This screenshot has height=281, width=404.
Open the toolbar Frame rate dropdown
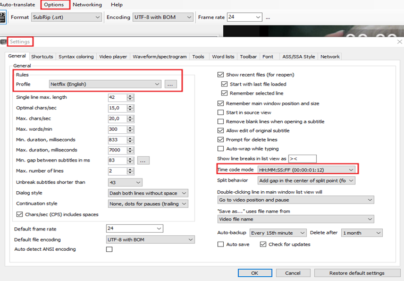pyautogui.click(x=245, y=17)
